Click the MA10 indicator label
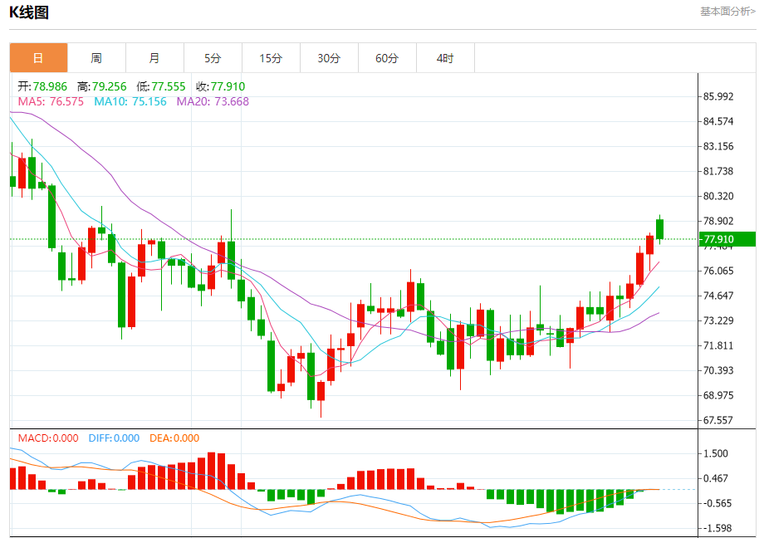 click(130, 101)
